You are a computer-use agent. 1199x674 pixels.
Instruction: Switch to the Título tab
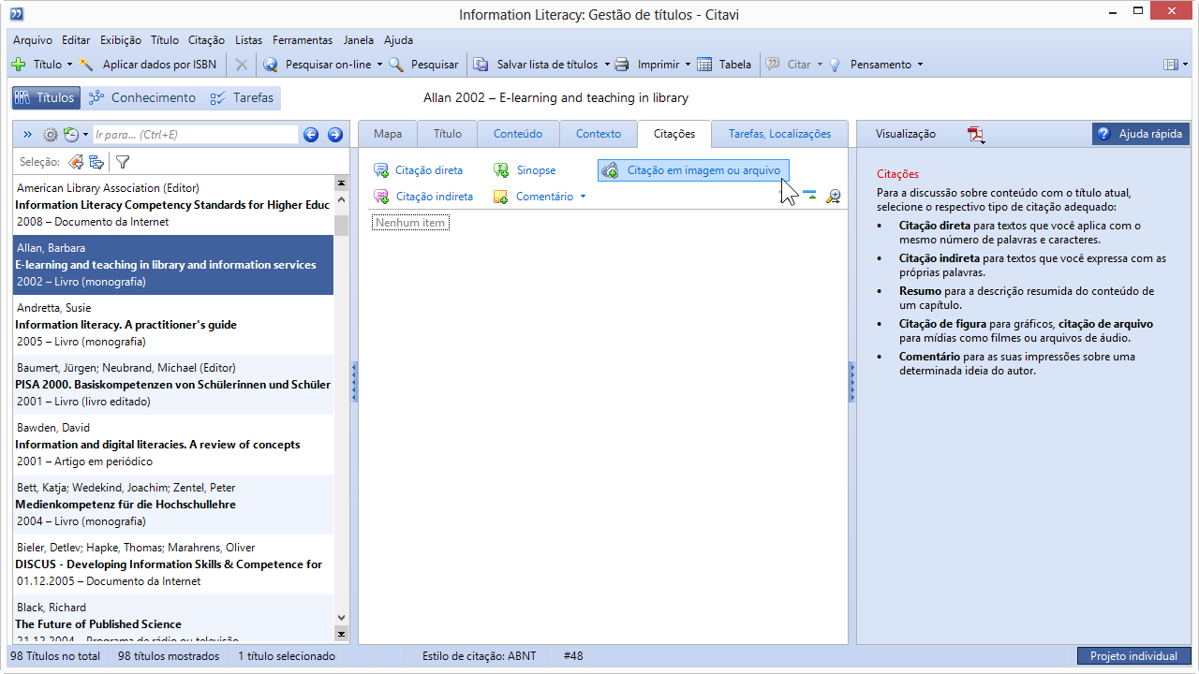coord(448,134)
